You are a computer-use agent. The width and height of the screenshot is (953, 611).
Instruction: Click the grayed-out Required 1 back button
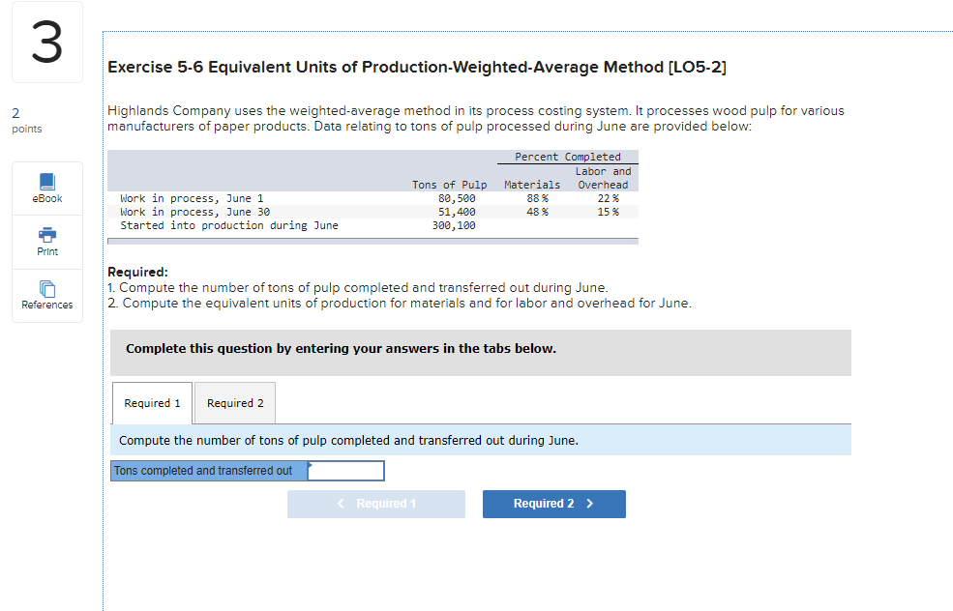pyautogui.click(x=375, y=504)
